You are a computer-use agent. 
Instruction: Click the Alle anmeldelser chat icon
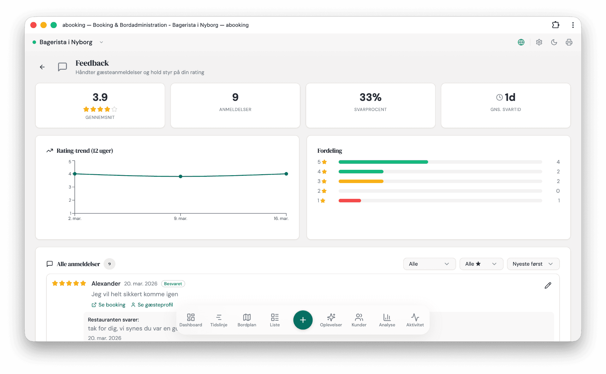50,264
